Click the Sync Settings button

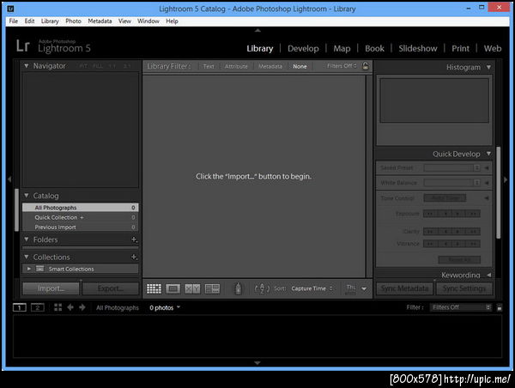[464, 288]
